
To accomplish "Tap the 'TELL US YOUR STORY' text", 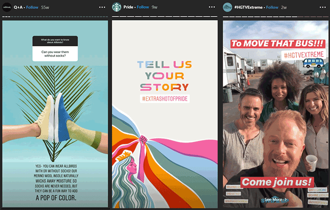I will pos(165,76).
